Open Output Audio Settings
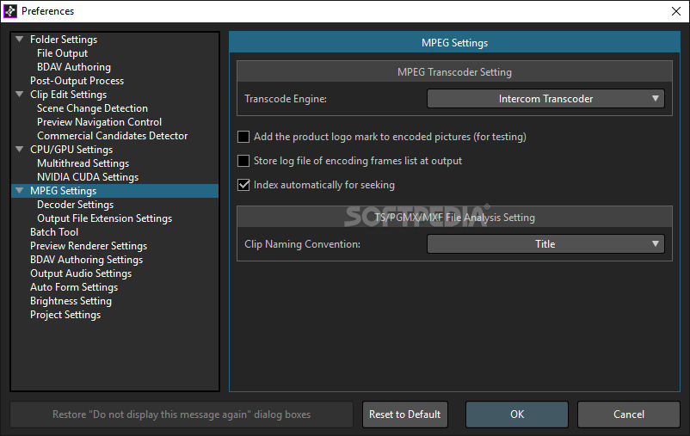690x436 pixels. coord(81,273)
